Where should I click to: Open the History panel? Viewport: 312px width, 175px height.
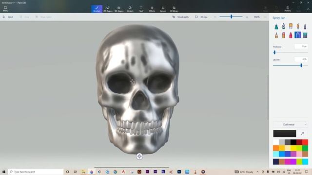[x=288, y=9]
